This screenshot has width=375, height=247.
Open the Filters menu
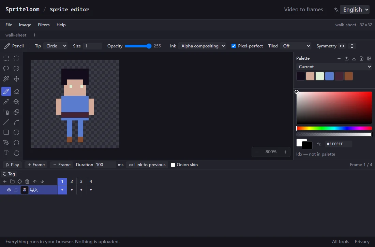(x=44, y=25)
